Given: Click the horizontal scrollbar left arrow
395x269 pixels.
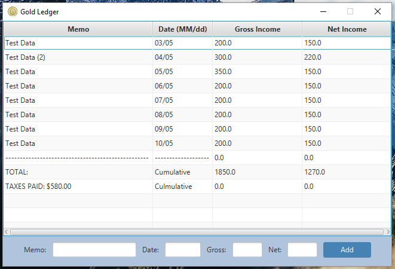Looking at the screenshot, I should 7,232.
